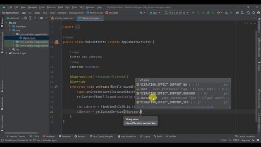Image resolution: width=261 pixels, height=147 pixels.
Task: Collapse first com.example.myapplication package
Action: click(13, 34)
